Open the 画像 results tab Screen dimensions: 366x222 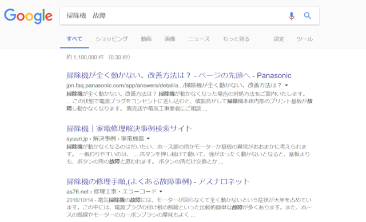pyautogui.click(x=170, y=39)
